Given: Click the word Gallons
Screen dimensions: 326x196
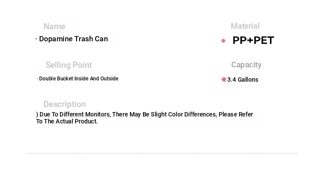Looking at the screenshot, I should pos(248,80).
